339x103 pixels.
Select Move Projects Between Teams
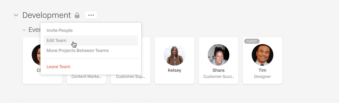tap(78, 51)
